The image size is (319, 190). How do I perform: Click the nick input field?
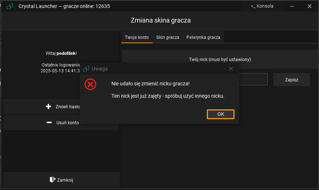tap(253, 79)
